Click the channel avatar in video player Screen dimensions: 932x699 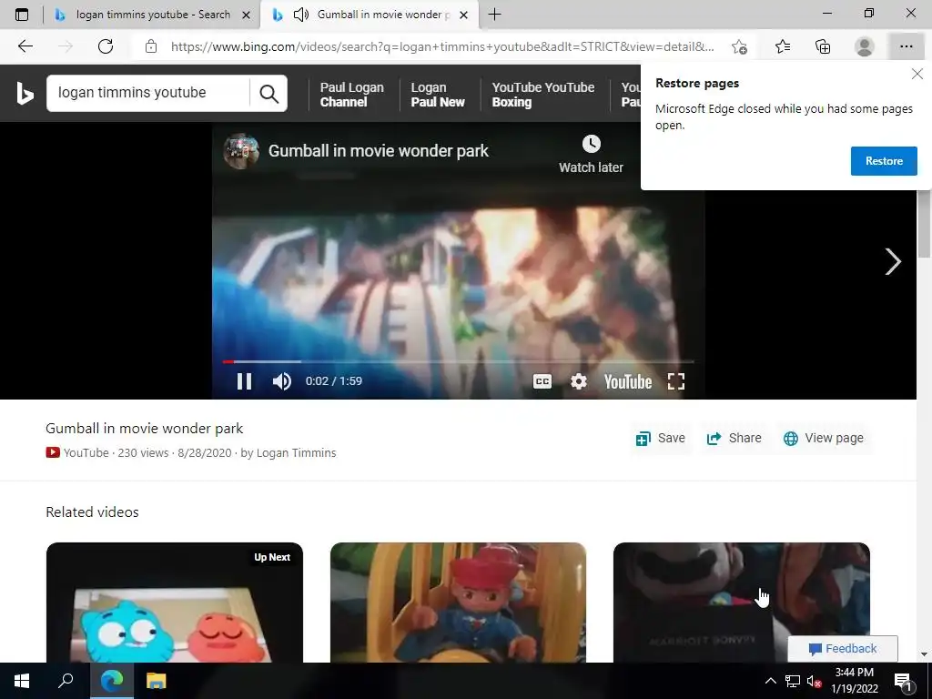(x=240, y=151)
